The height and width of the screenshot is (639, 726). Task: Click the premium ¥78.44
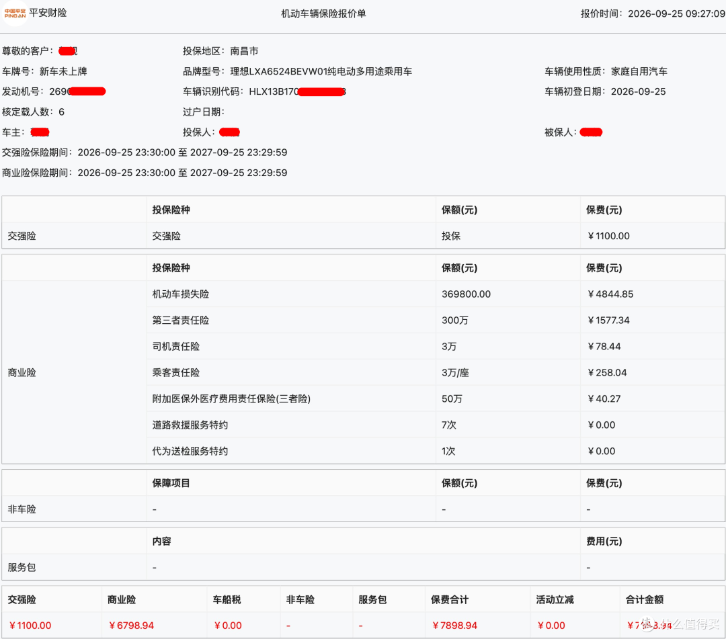604,347
